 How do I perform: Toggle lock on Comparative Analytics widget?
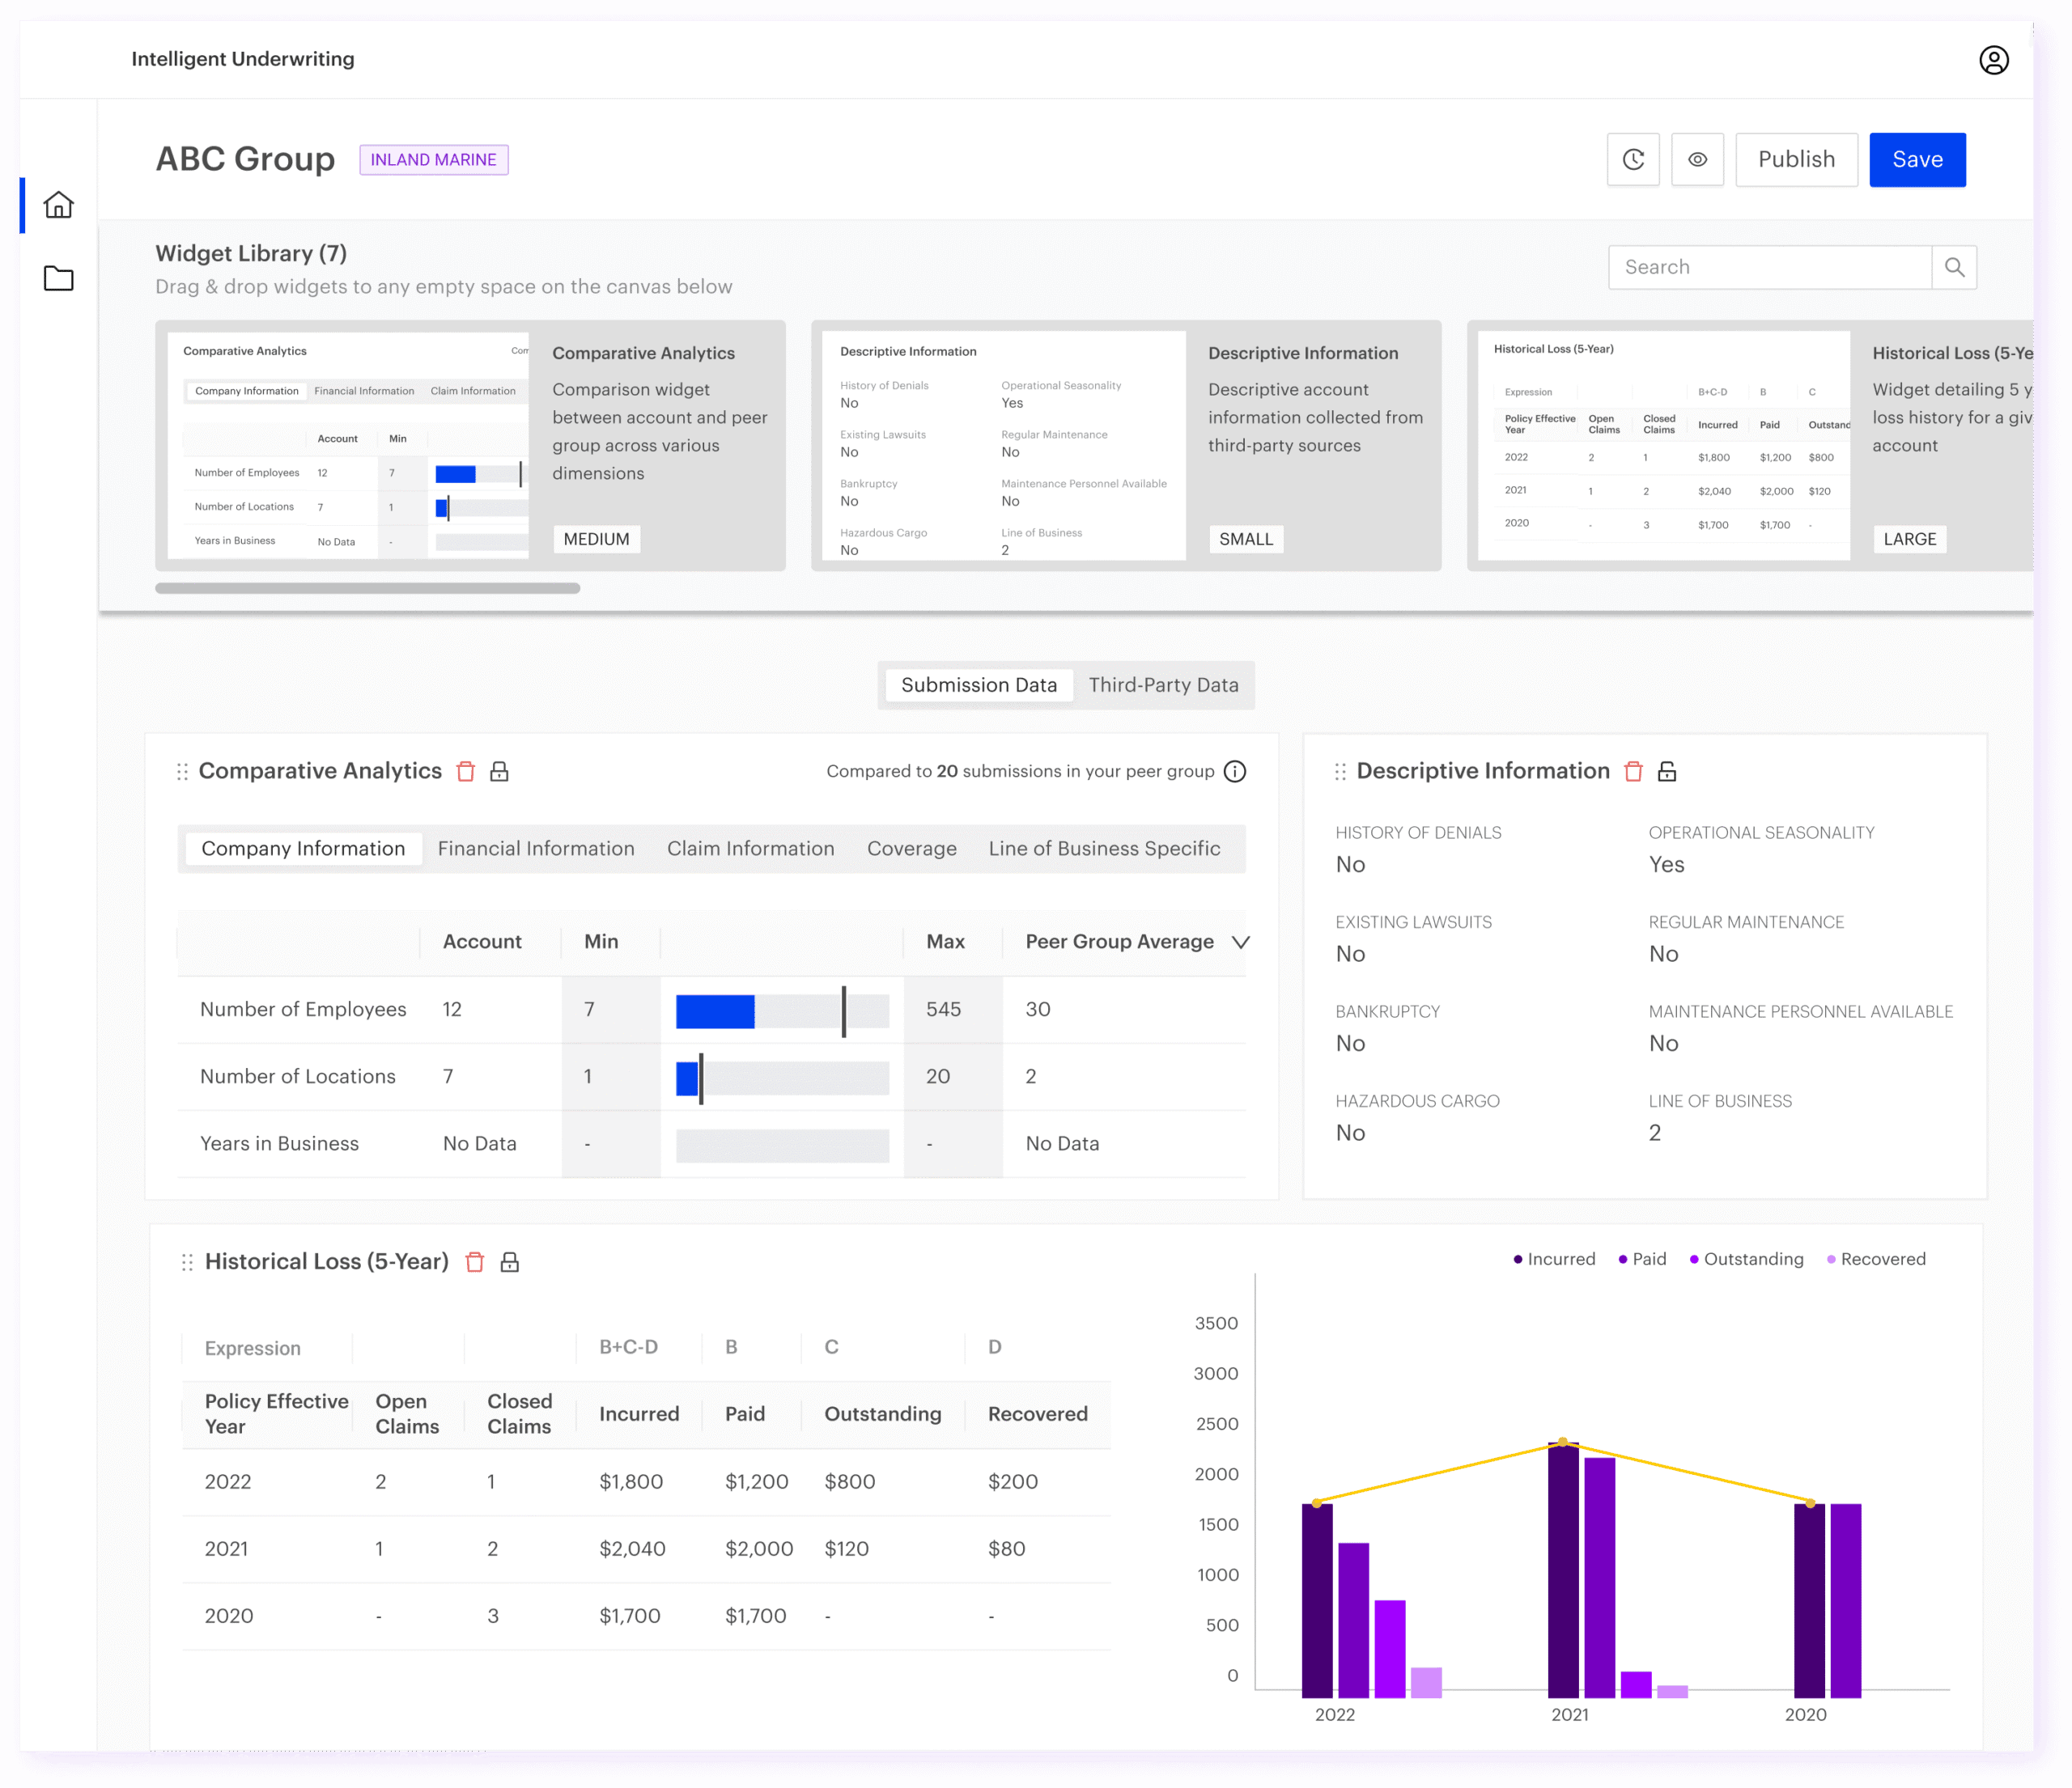[499, 772]
